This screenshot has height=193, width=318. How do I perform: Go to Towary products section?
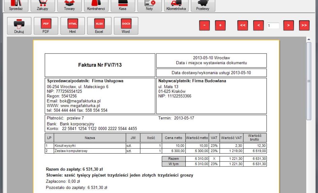69,5
